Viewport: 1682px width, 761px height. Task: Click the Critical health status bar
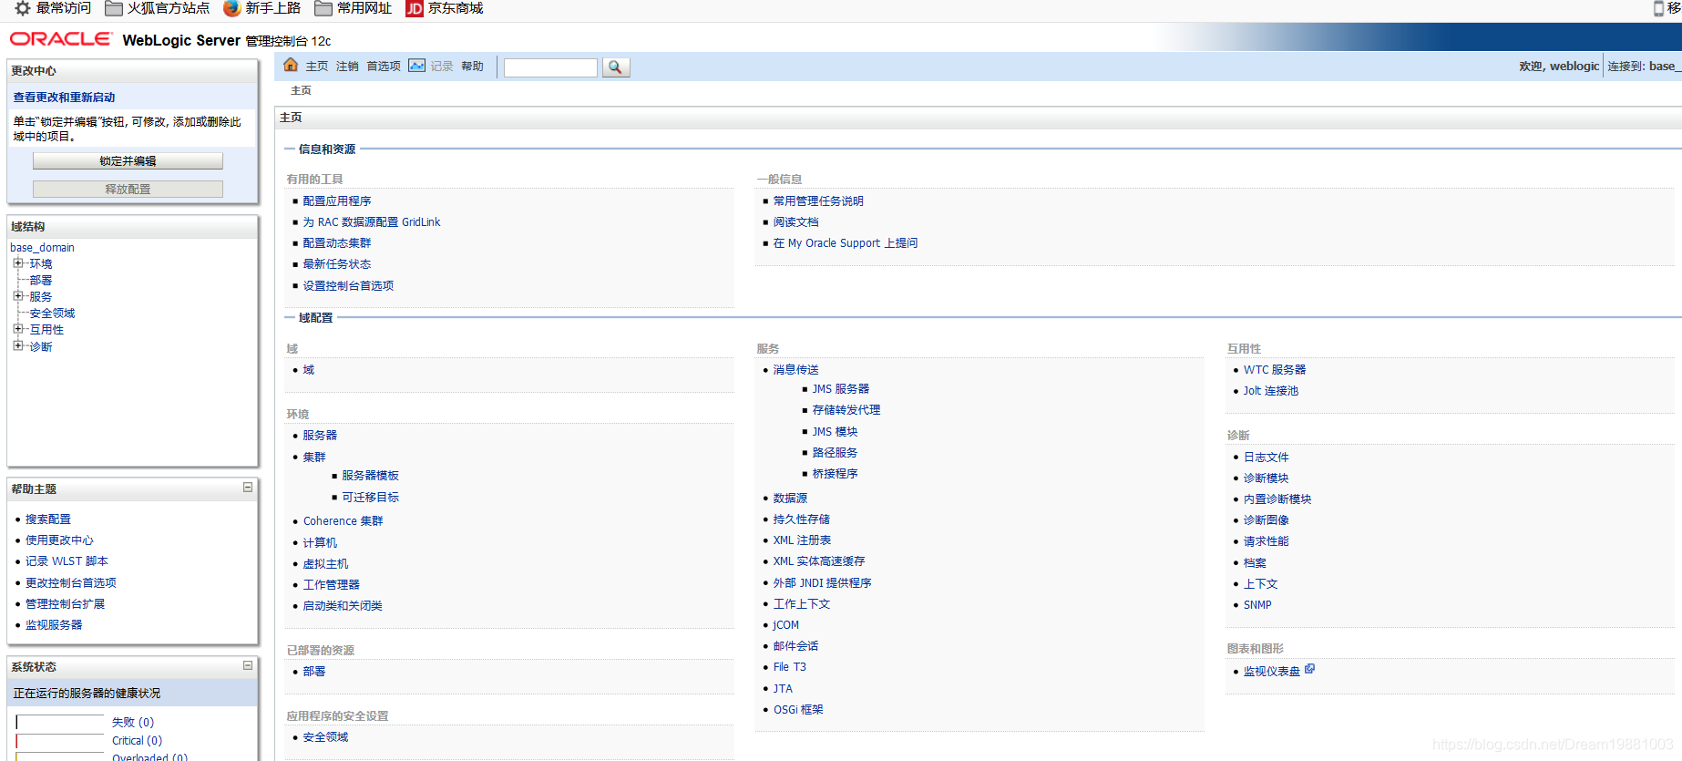tap(60, 741)
